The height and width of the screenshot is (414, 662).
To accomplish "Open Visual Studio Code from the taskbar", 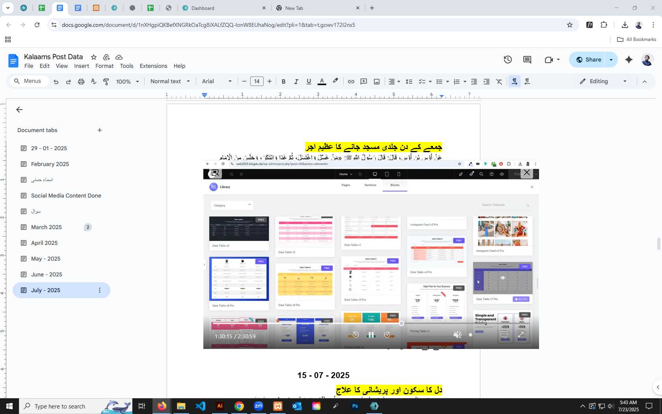I will pos(201,406).
